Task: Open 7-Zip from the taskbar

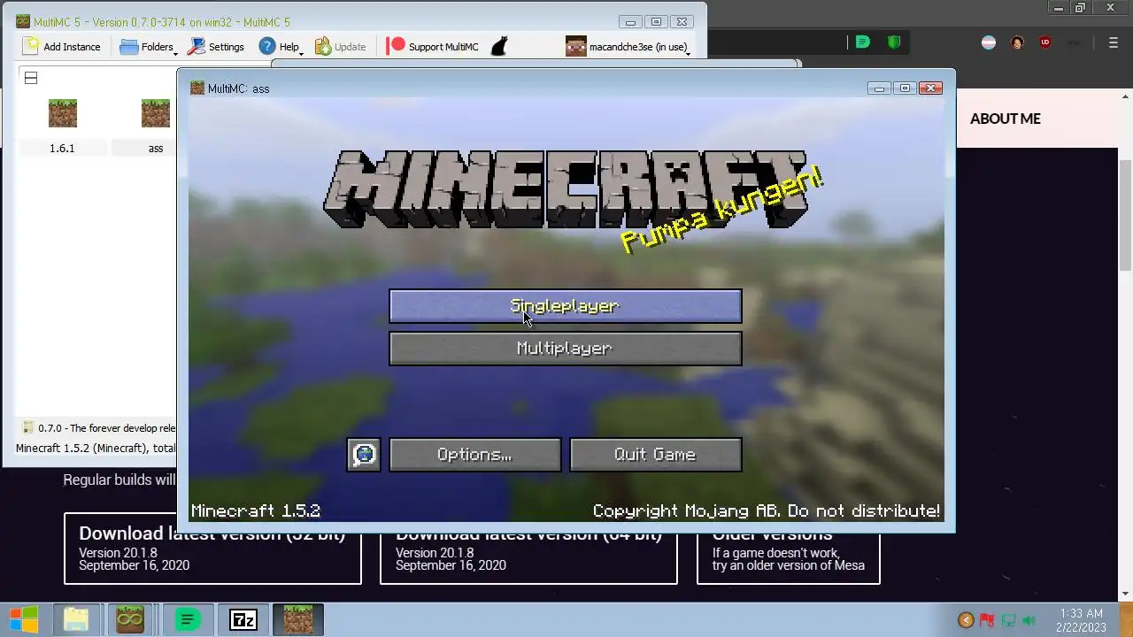Action: [243, 620]
